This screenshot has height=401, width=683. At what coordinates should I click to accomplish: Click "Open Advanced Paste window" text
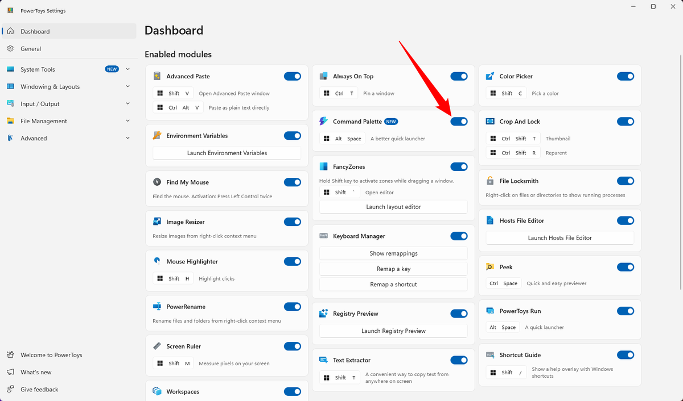tap(234, 93)
